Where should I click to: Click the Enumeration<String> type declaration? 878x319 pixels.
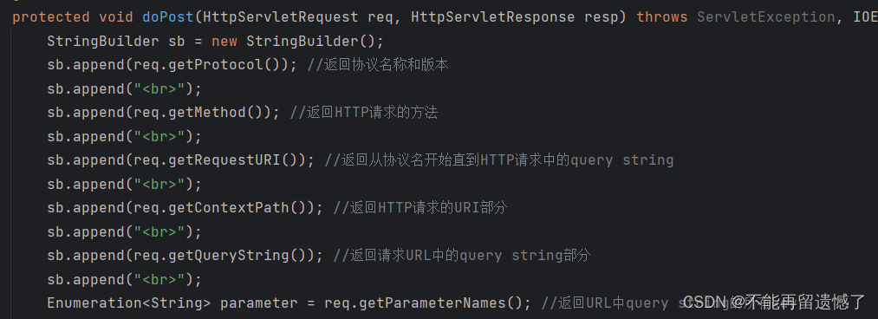tap(129, 303)
